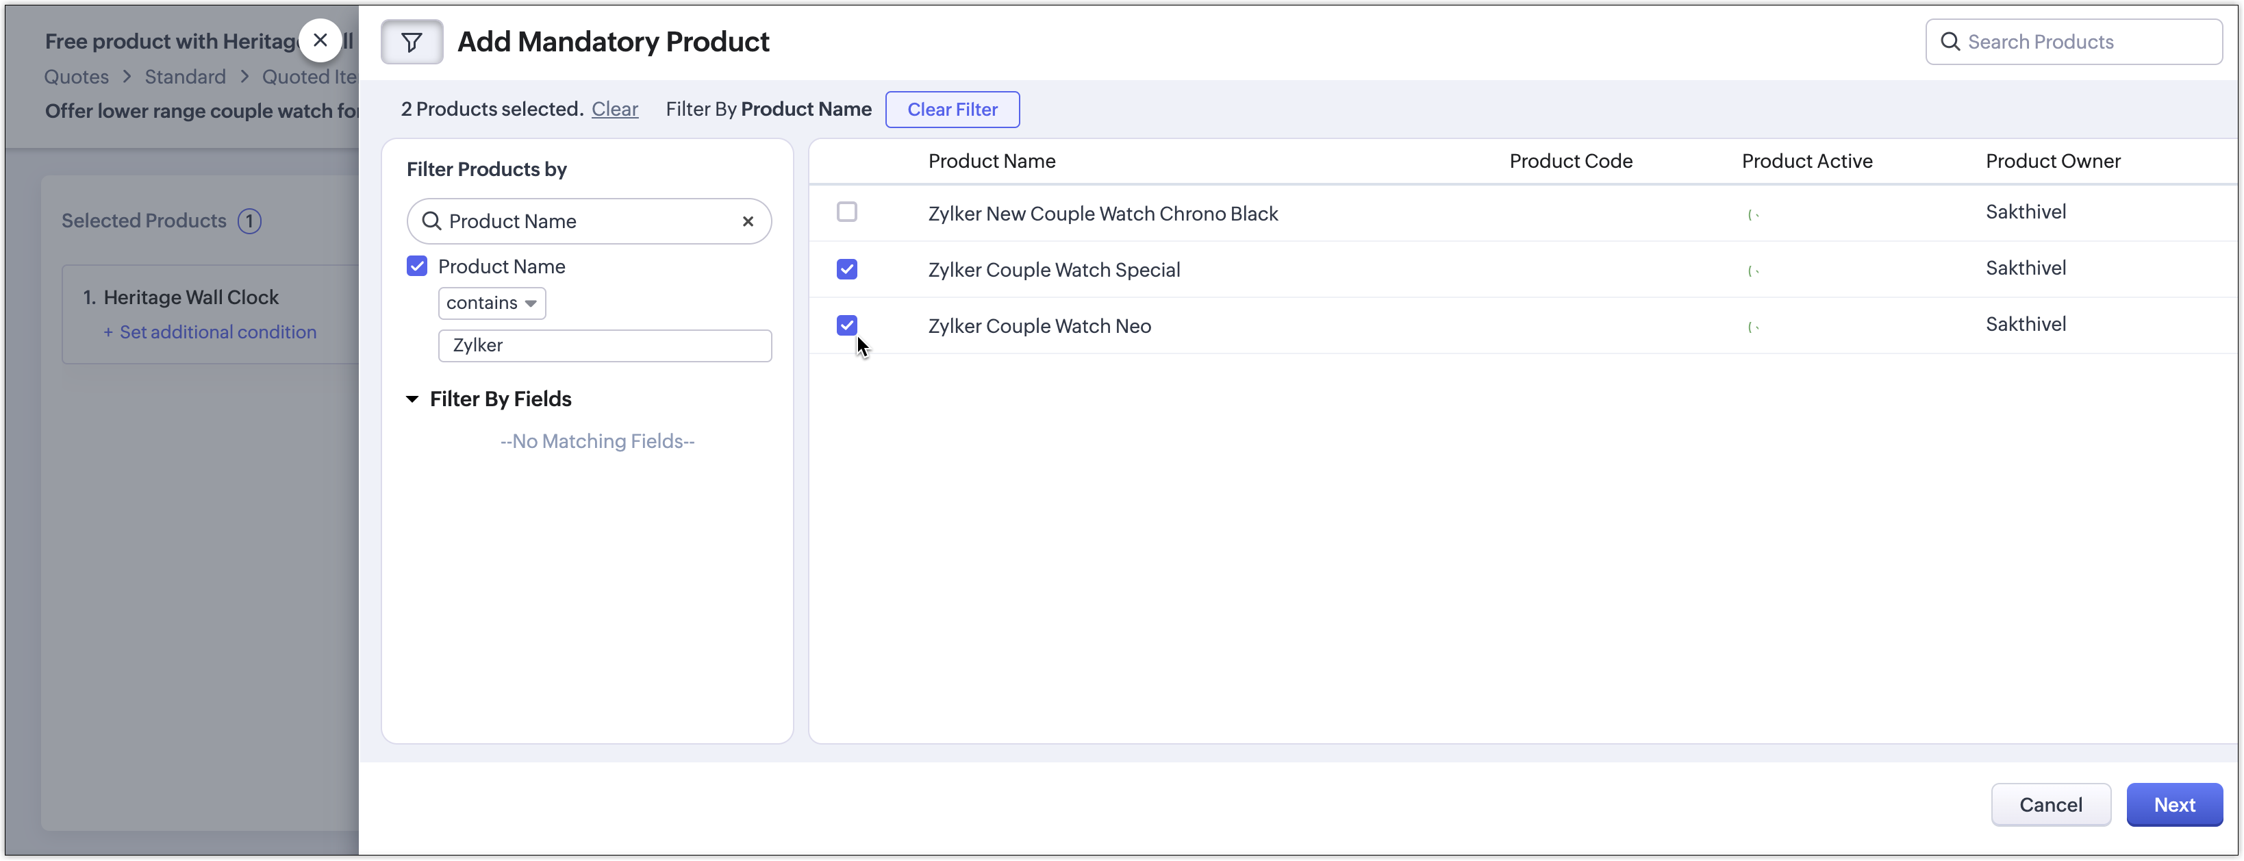Uncheck the Product Name filter checkbox

417,266
